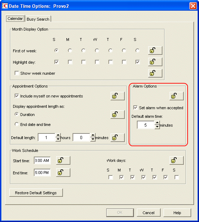Lock the Work days setting
199x222 pixels.
pyautogui.click(x=177, y=160)
